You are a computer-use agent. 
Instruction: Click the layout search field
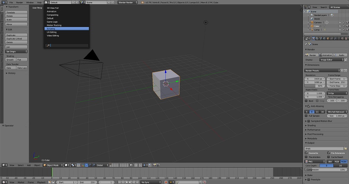point(67,45)
